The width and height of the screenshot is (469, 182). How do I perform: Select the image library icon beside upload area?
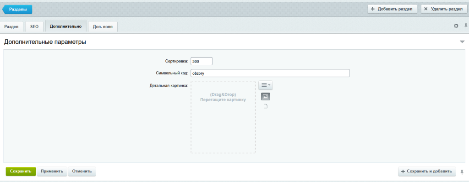pyautogui.click(x=266, y=97)
